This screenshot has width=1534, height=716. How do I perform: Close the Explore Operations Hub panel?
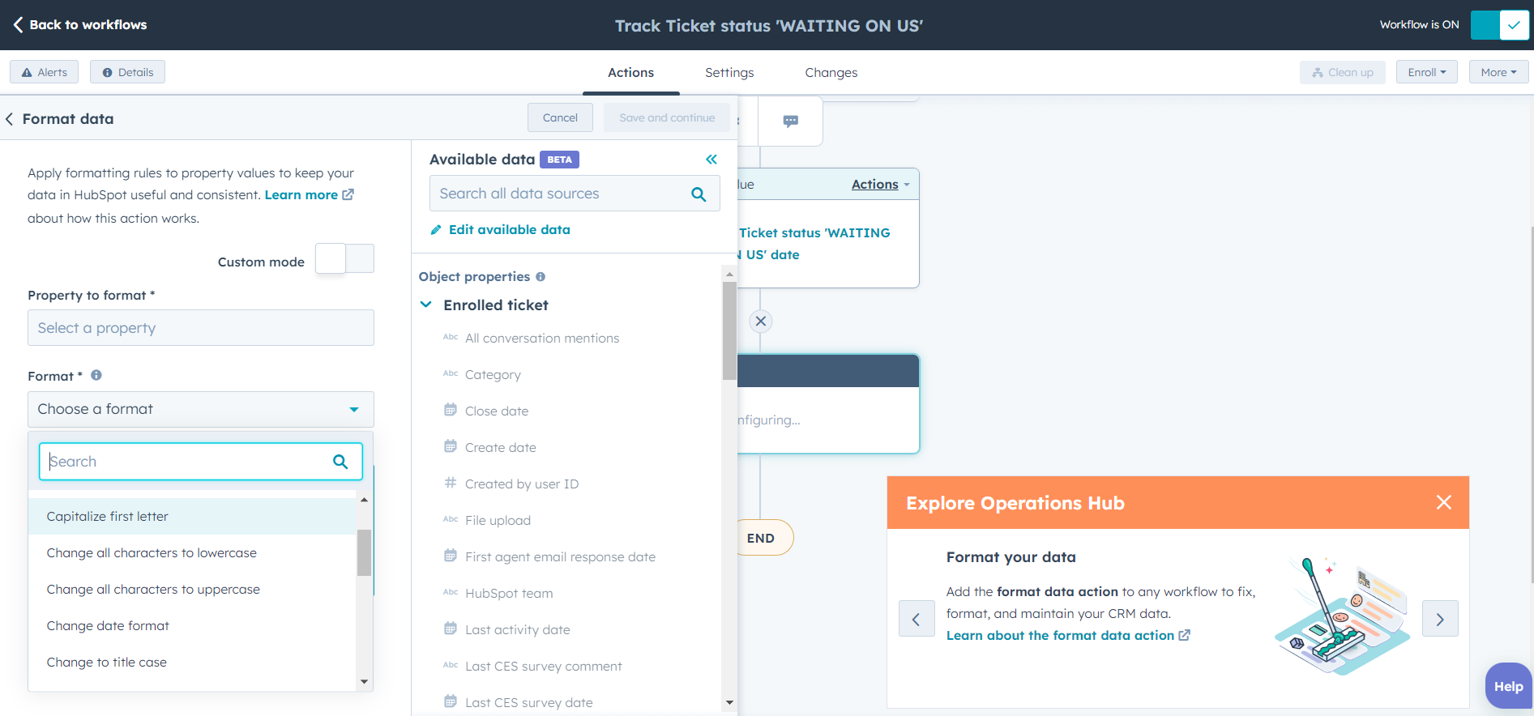tap(1444, 502)
